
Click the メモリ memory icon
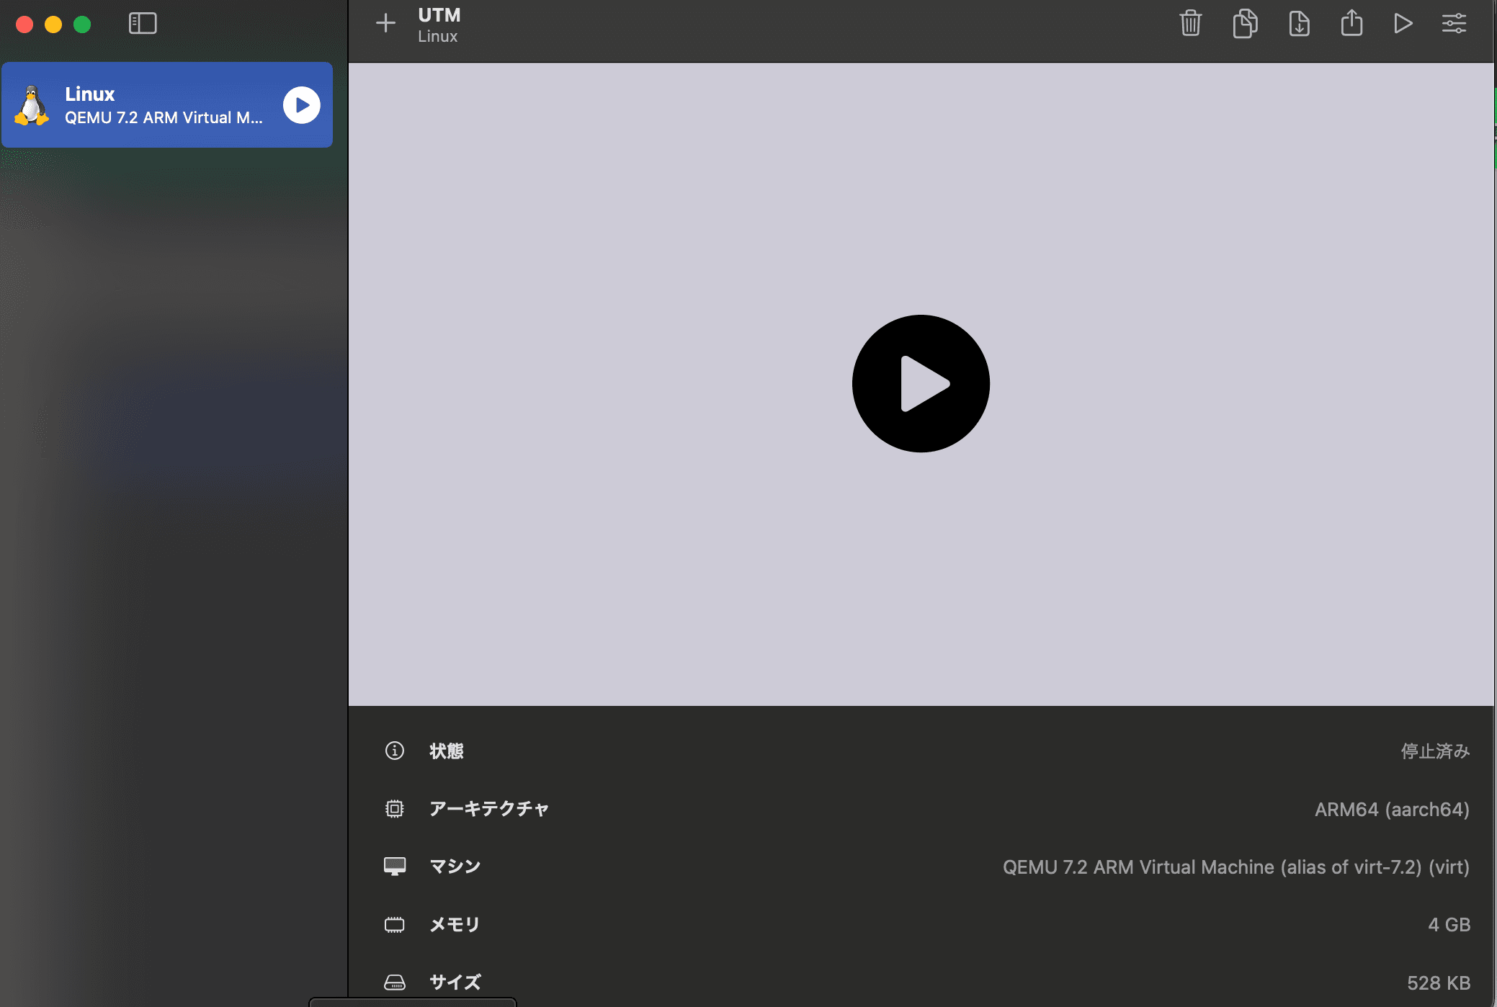pos(394,924)
